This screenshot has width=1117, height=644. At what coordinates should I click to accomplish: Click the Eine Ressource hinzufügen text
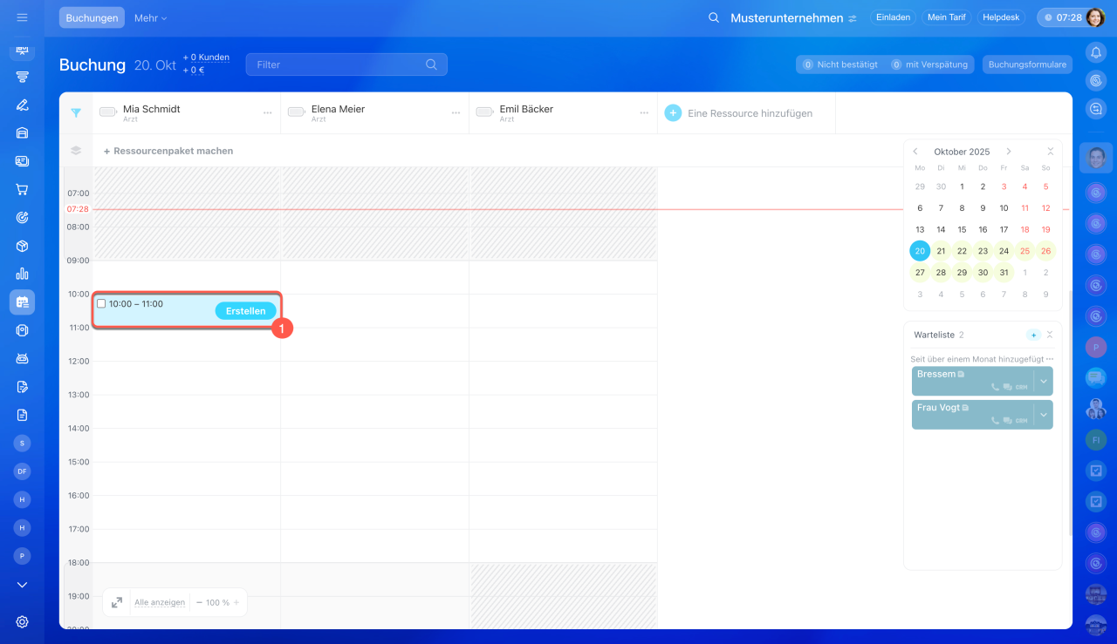click(750, 113)
